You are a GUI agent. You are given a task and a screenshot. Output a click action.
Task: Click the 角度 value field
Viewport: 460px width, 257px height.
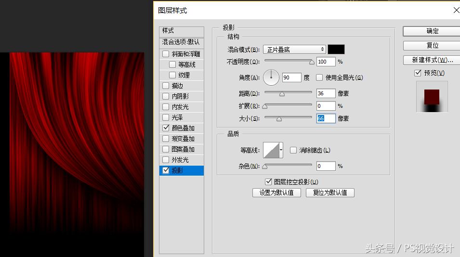click(x=291, y=77)
